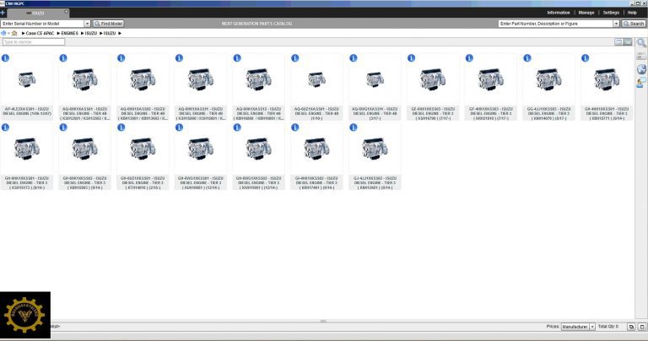Viewport: 648px width, 341px height.
Task: Open the GJ-4JJ1XKSS02 engine thumbnail
Action: click(375, 149)
